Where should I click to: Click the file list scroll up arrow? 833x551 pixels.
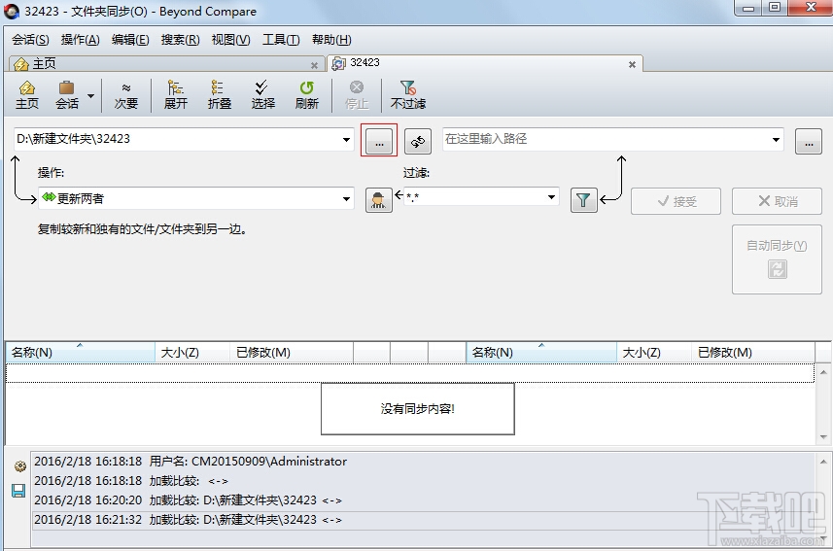tap(823, 372)
